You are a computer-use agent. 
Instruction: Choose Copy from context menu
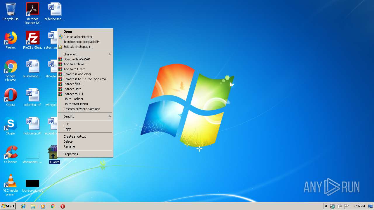(85, 129)
